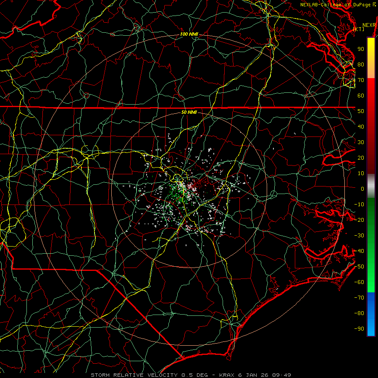This screenshot has height=378, width=378.
Task: Click the blue segment at the color bar bottom
Action: coord(371,314)
